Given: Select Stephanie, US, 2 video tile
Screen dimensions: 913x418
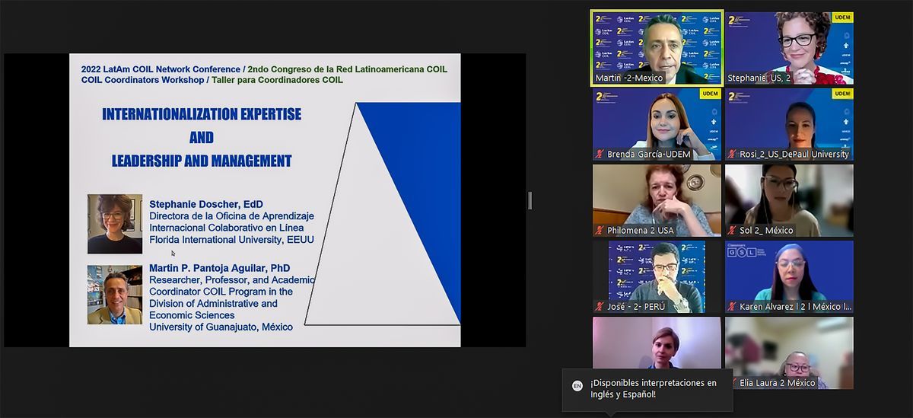Looking at the screenshot, I should [789, 47].
